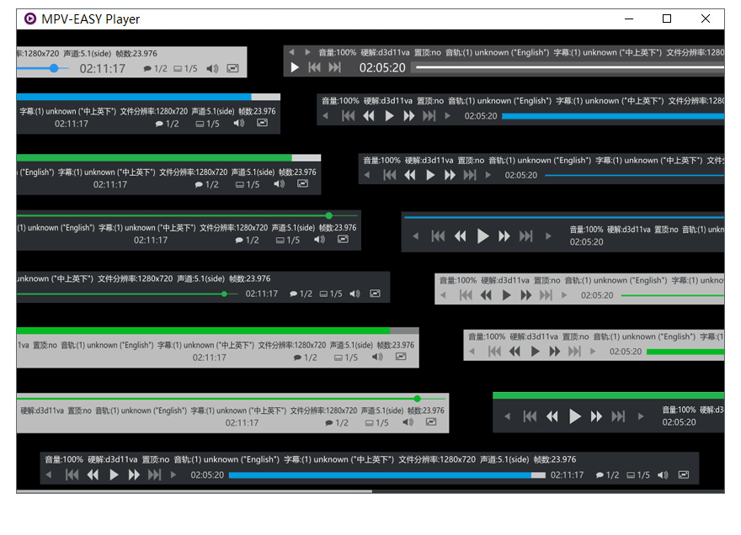Play in light gray bar with thin green line beside 02:05:20

tap(507, 295)
